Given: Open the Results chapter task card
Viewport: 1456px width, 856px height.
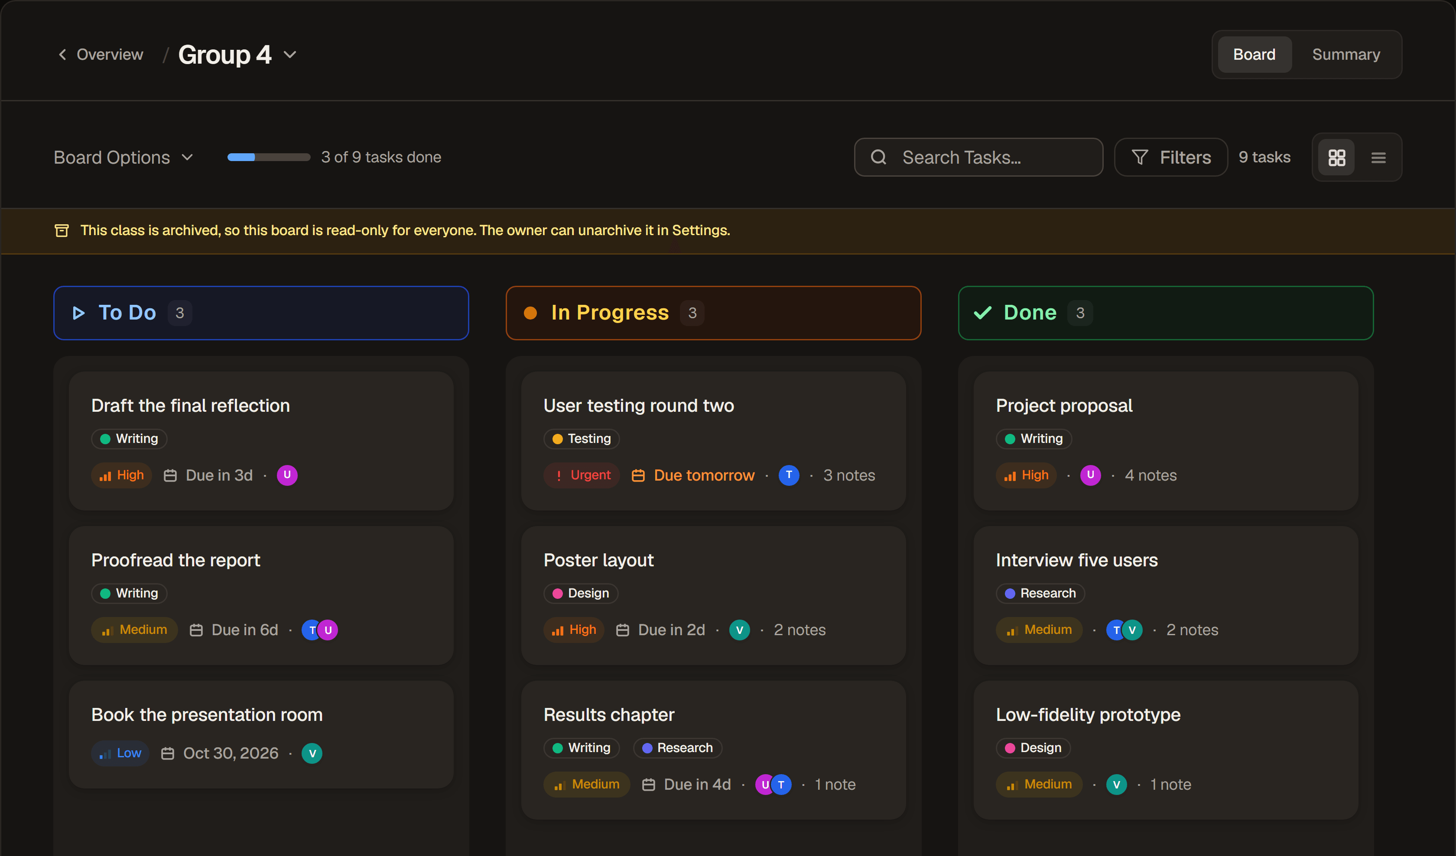Looking at the screenshot, I should click(x=713, y=750).
